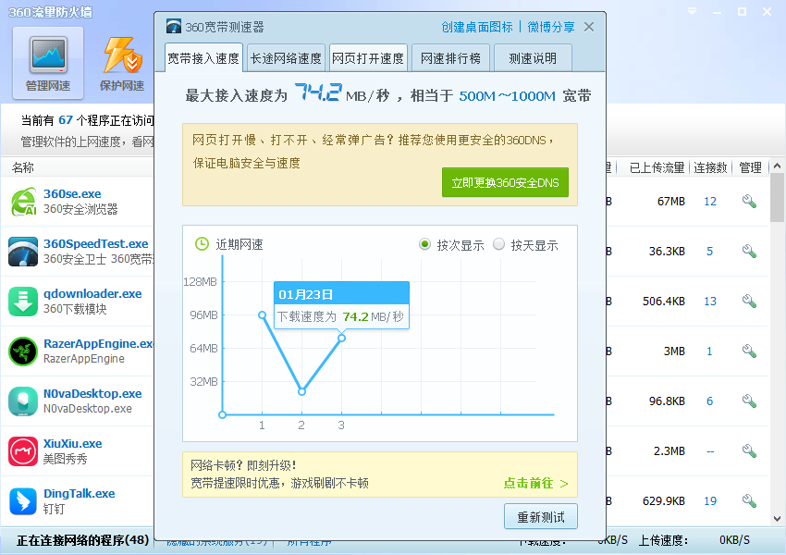Select 按天显示 radio button

coord(498,244)
